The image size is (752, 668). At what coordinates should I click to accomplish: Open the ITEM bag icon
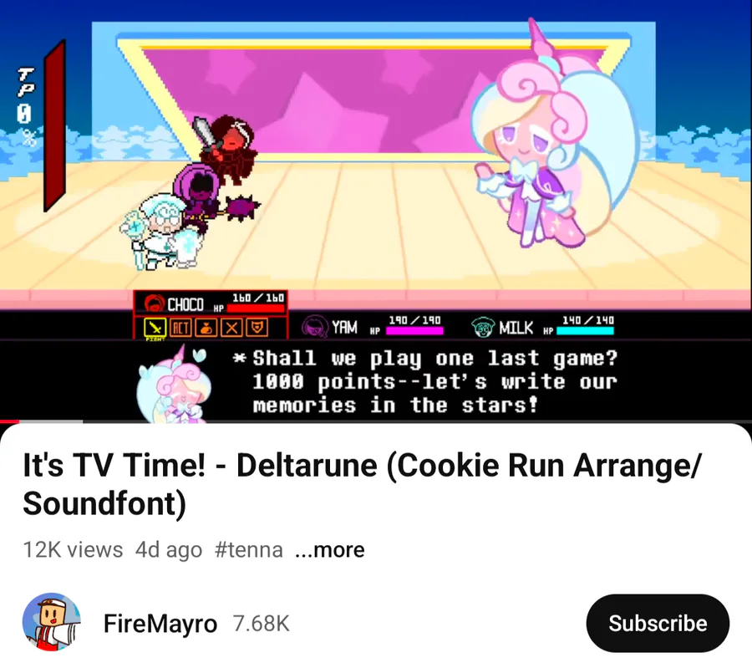click(206, 328)
